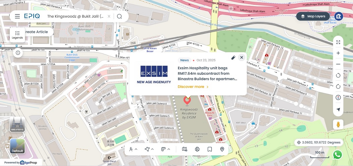
Task: Click the print map icon
Action: click(197, 149)
